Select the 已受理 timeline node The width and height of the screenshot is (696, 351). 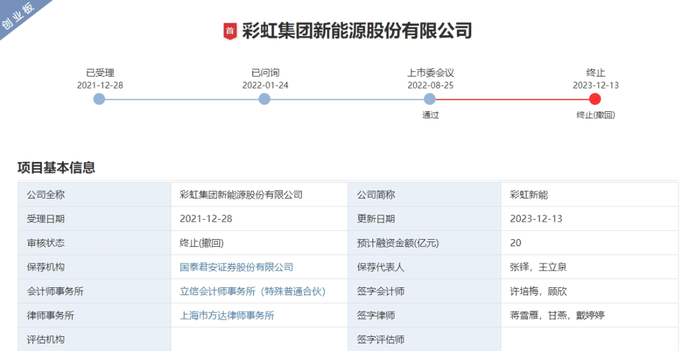[x=99, y=99]
